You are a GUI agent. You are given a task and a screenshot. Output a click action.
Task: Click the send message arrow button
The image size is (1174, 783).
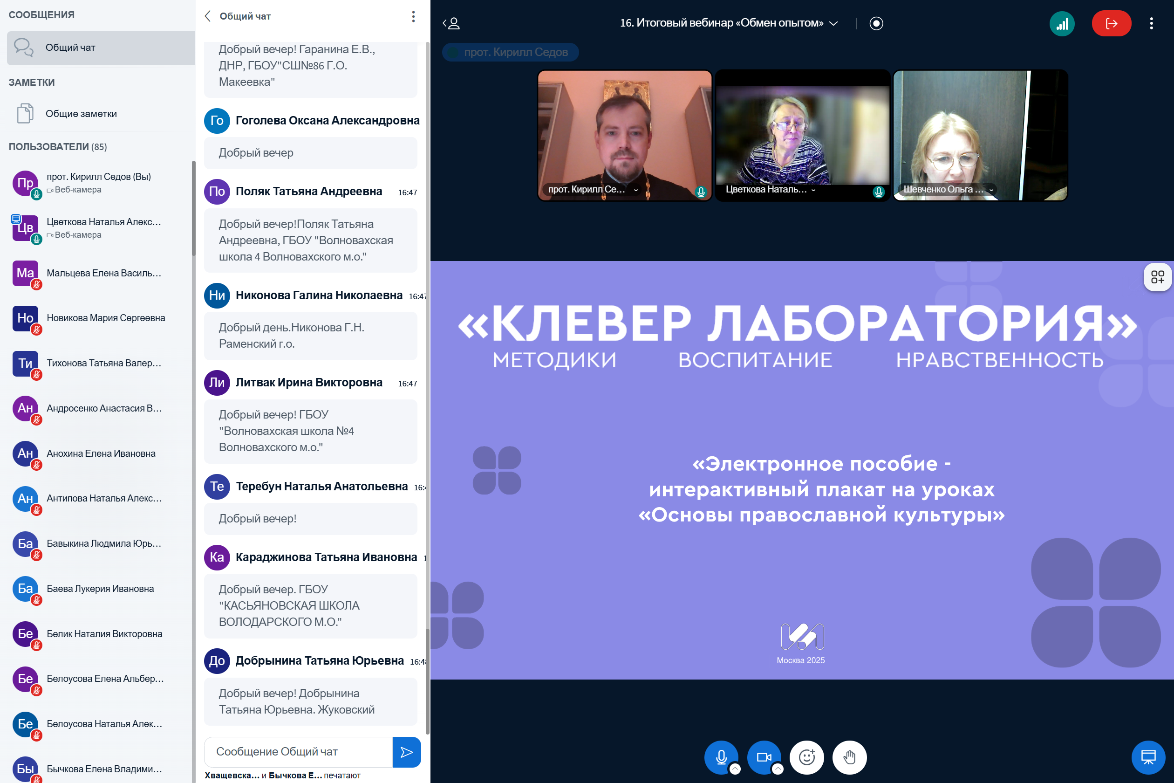pos(406,751)
